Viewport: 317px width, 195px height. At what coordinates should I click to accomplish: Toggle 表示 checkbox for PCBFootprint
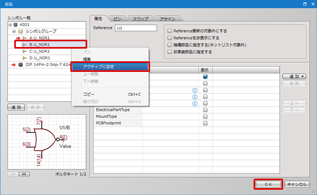coord(206,123)
